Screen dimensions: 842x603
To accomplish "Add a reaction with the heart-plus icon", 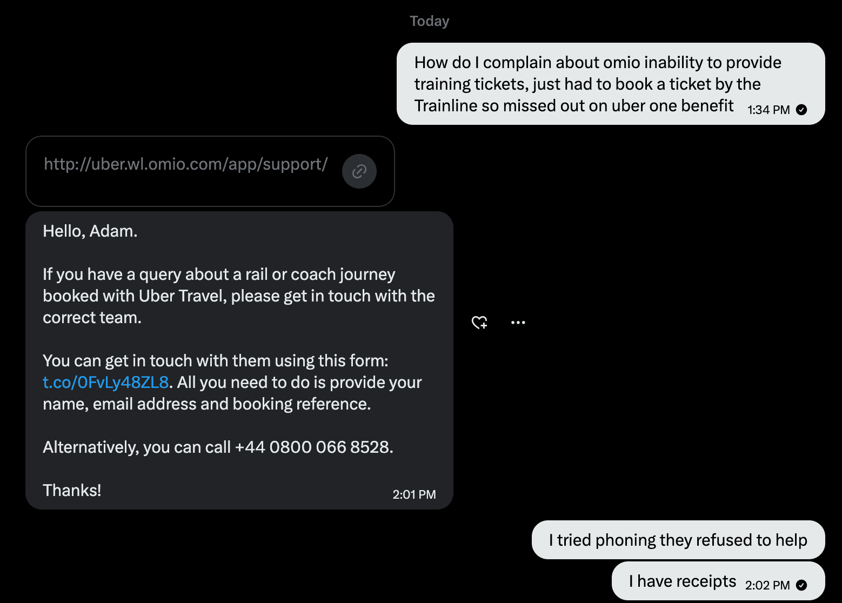I will 479,323.
